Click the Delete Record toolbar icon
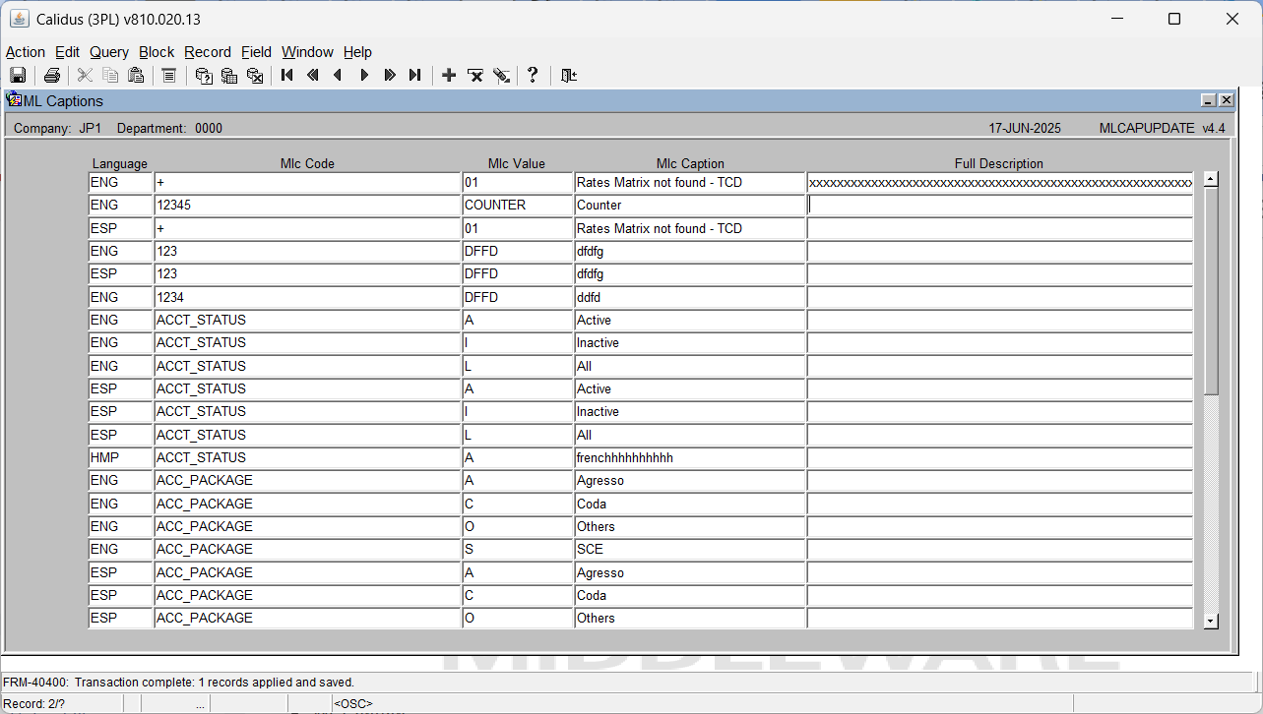Image resolution: width=1263 pixels, height=714 pixels. [x=475, y=76]
